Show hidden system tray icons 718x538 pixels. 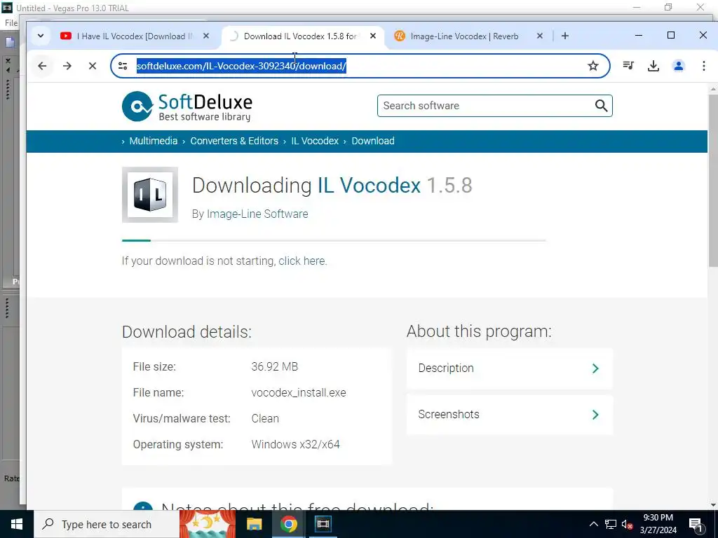pos(593,524)
